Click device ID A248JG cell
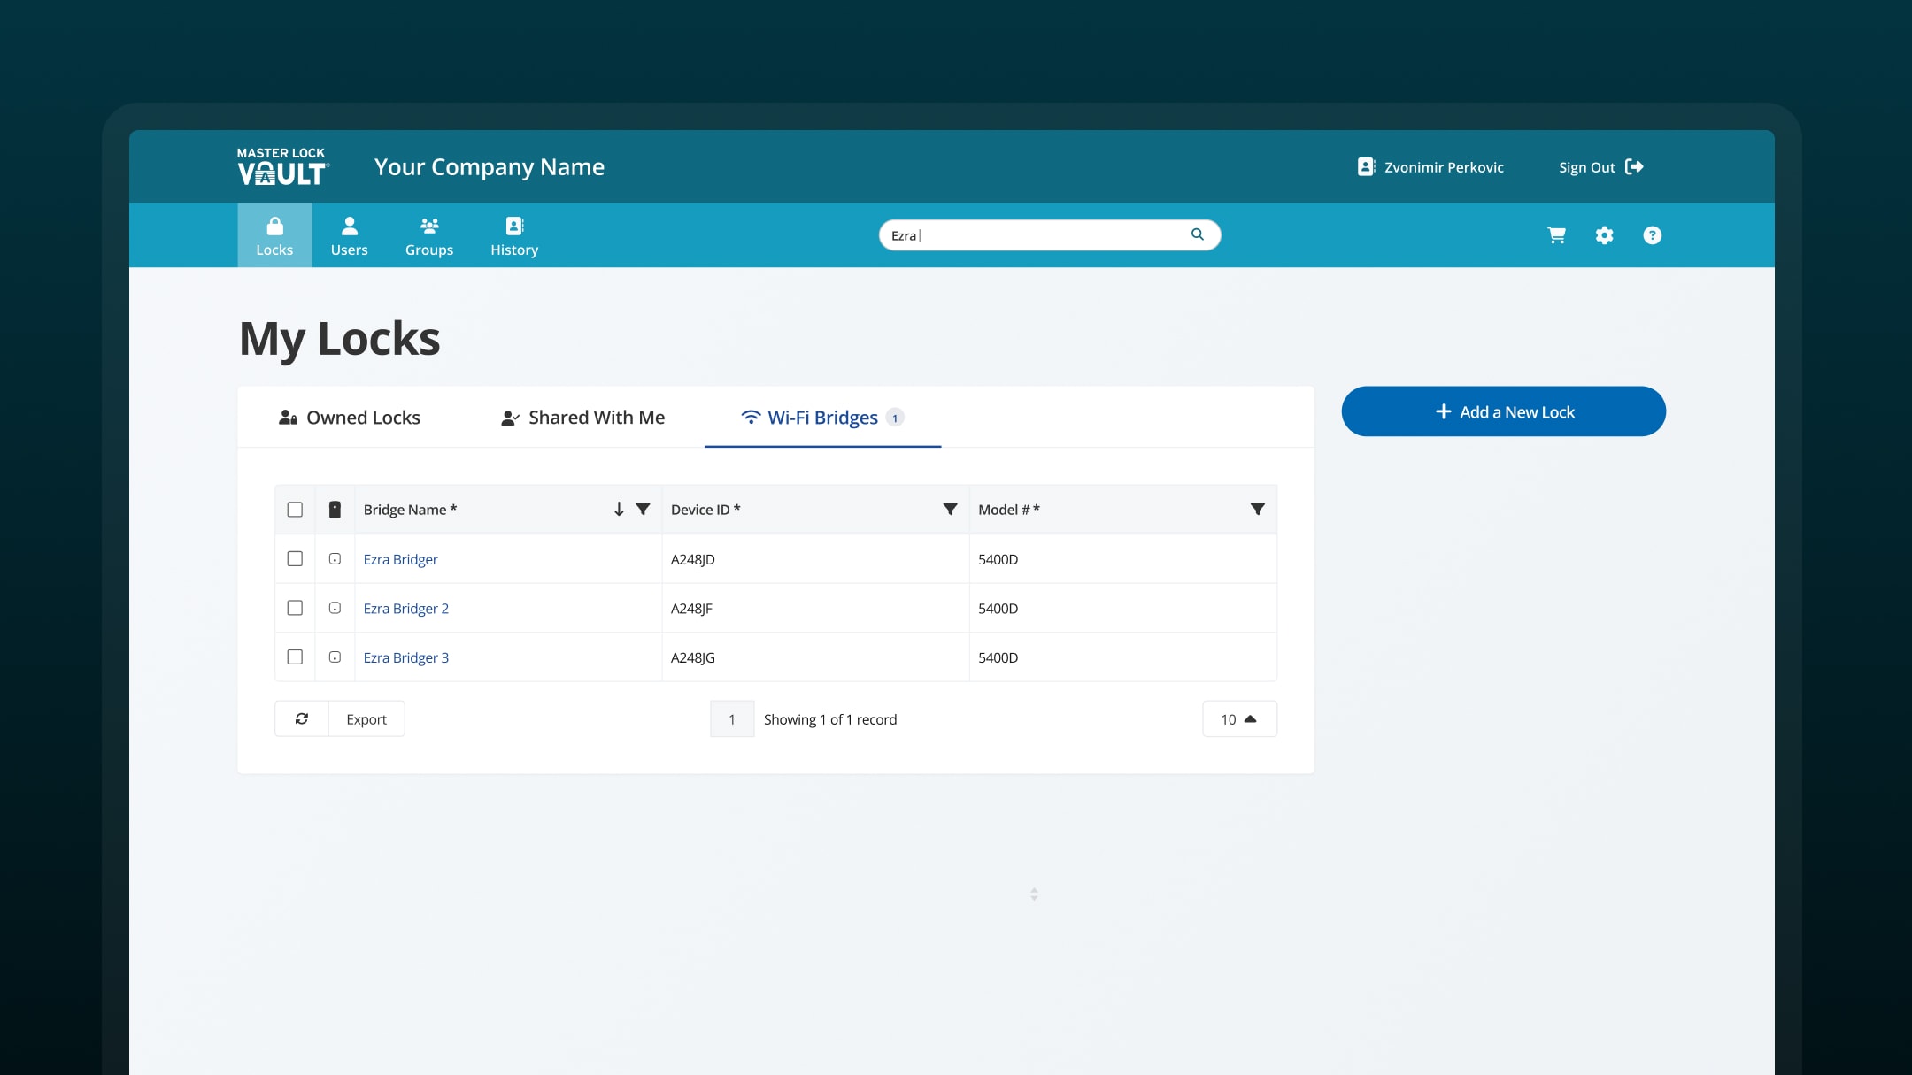1912x1075 pixels. [814, 657]
